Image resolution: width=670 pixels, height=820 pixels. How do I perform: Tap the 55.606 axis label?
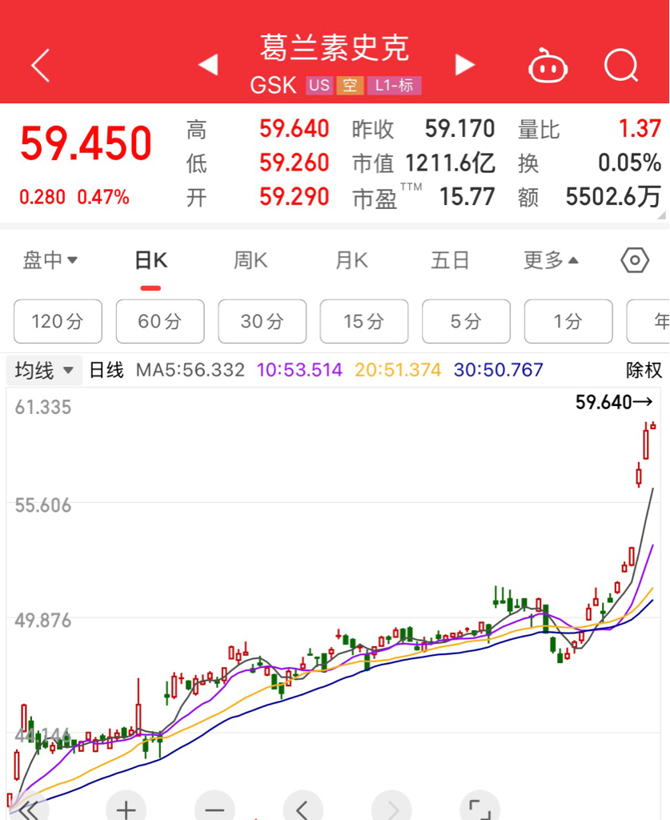click(43, 506)
